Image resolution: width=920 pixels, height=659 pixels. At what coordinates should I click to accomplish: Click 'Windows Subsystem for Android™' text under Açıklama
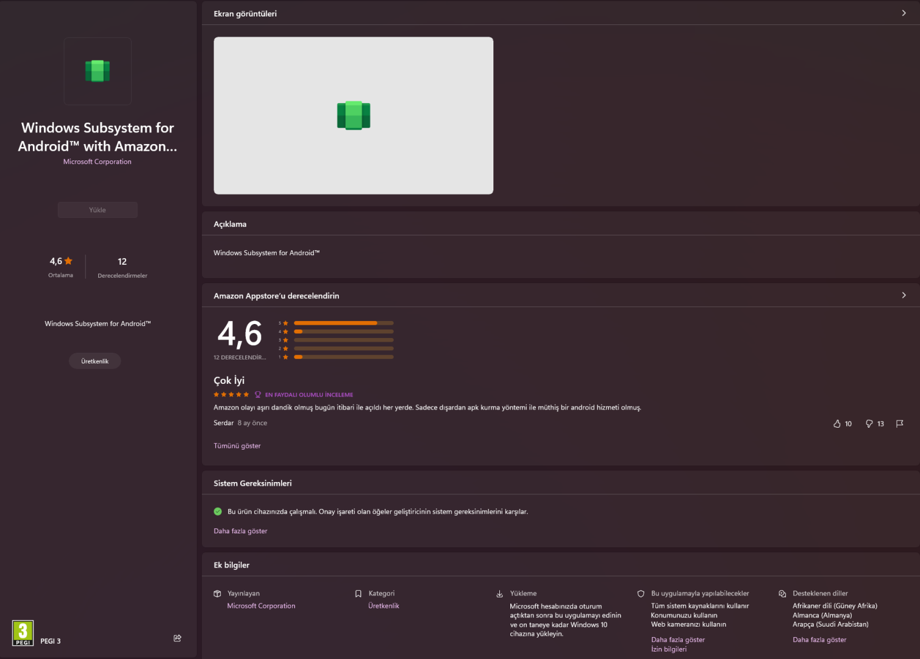(x=266, y=253)
